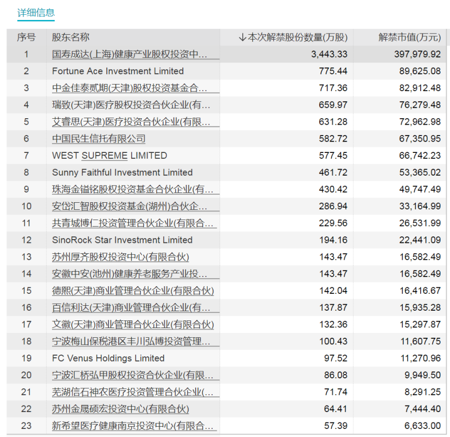Open 文徽(天津)商业管理合伙企业 link
The height and width of the screenshot is (437, 450).
click(133, 324)
